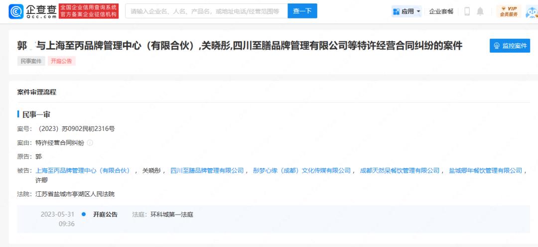Select courtroom text 环科城第一法庭
The width and height of the screenshot is (538, 247).
pos(172,215)
